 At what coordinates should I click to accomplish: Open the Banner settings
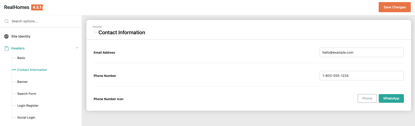click(23, 82)
